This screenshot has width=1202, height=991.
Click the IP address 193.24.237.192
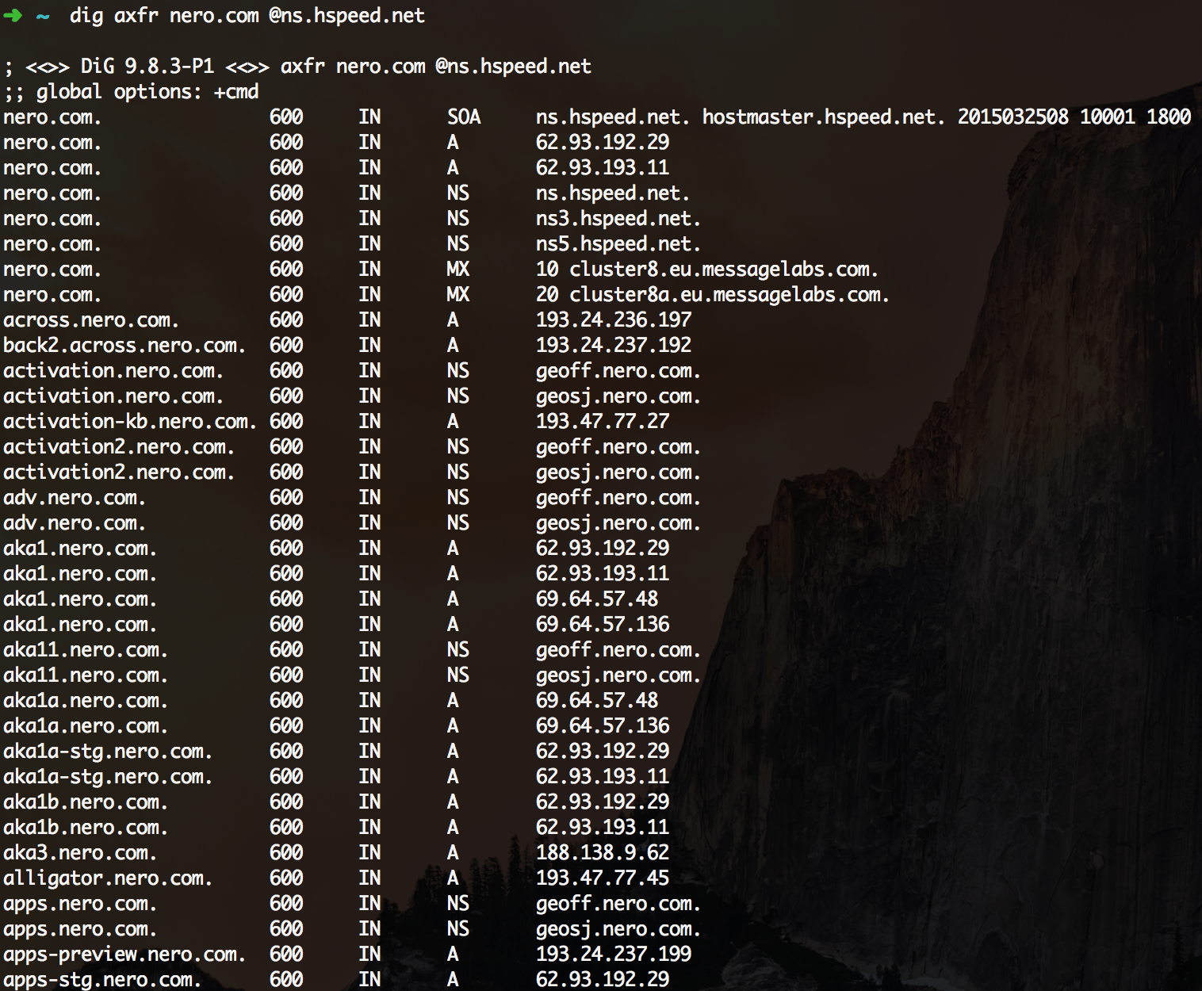(x=614, y=346)
